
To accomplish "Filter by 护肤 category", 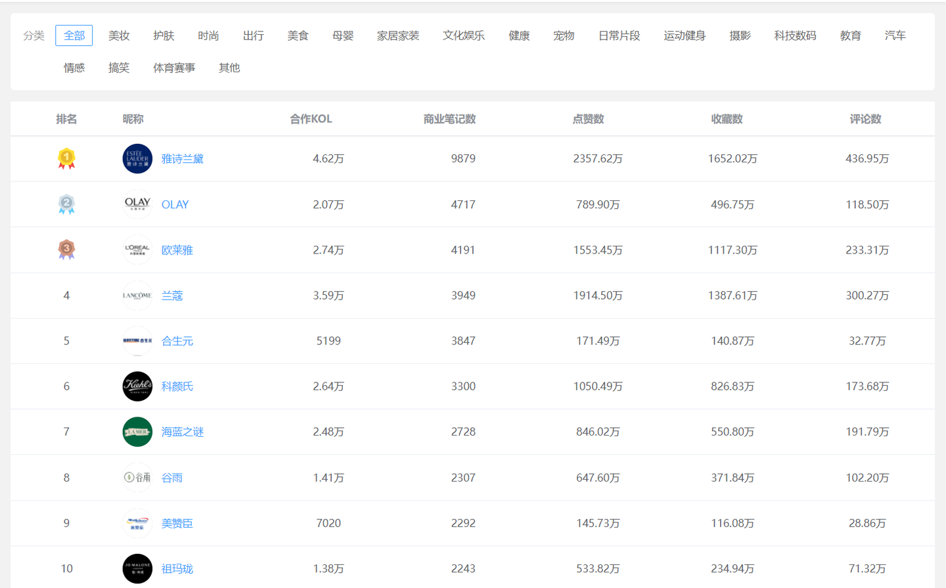I will pyautogui.click(x=164, y=35).
